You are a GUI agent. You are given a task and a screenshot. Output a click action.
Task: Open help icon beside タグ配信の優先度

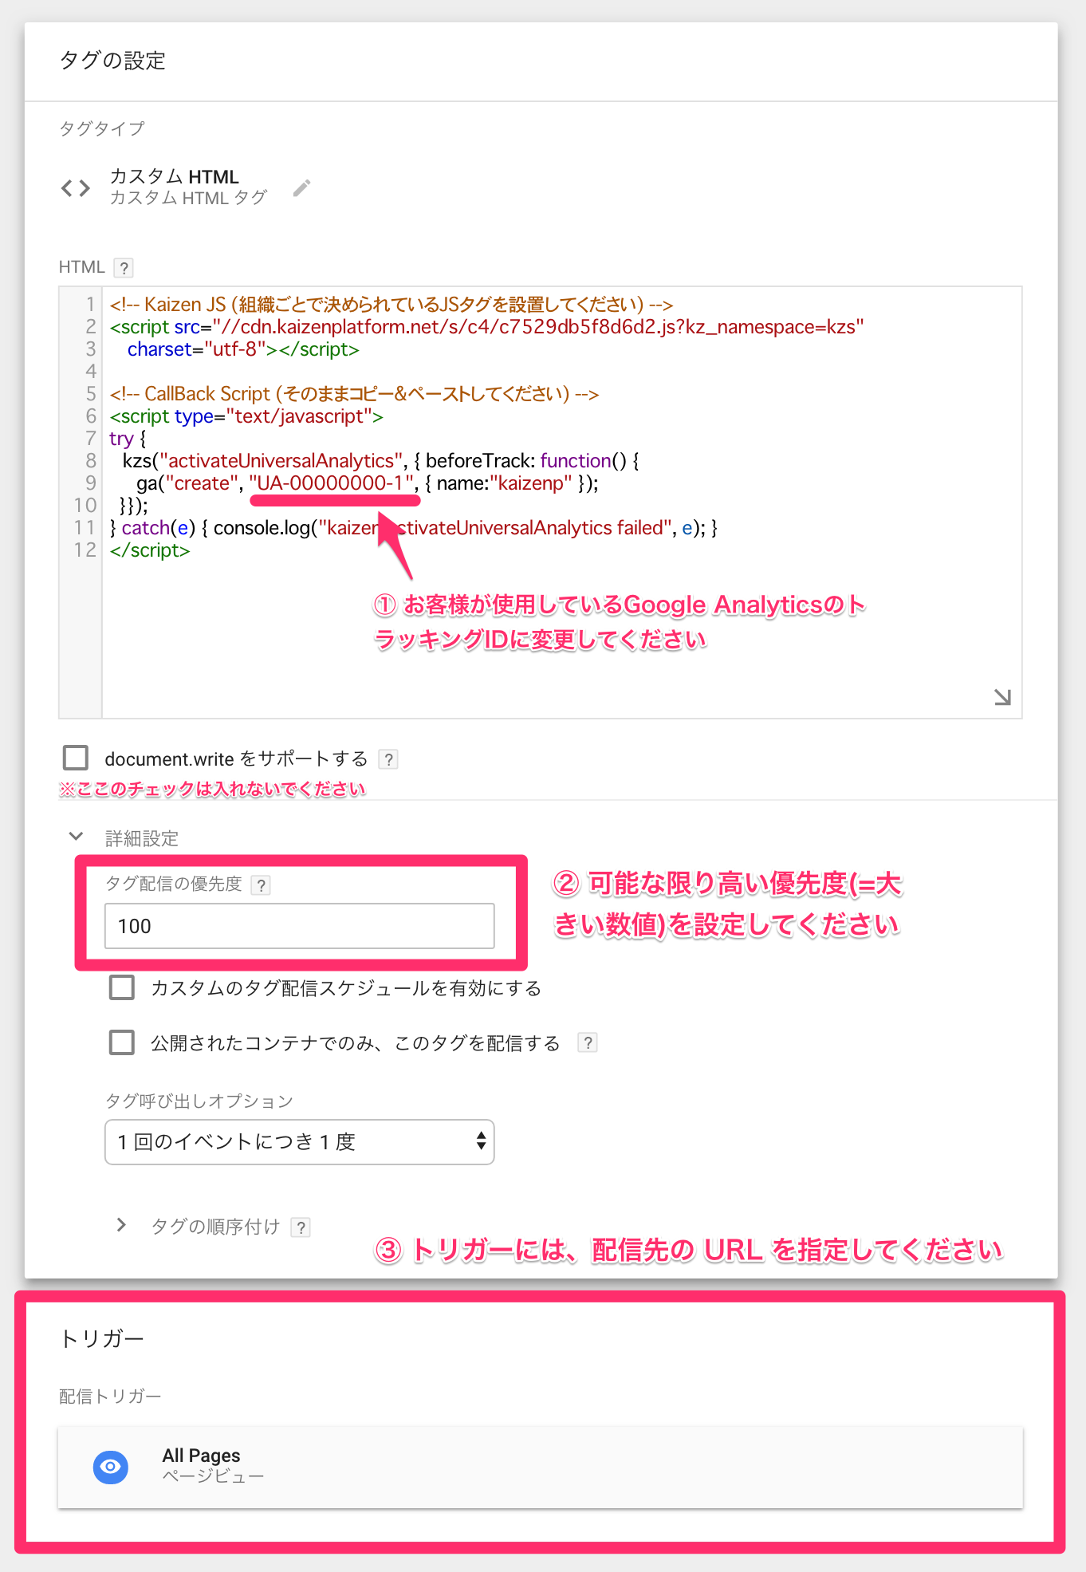[x=261, y=884]
